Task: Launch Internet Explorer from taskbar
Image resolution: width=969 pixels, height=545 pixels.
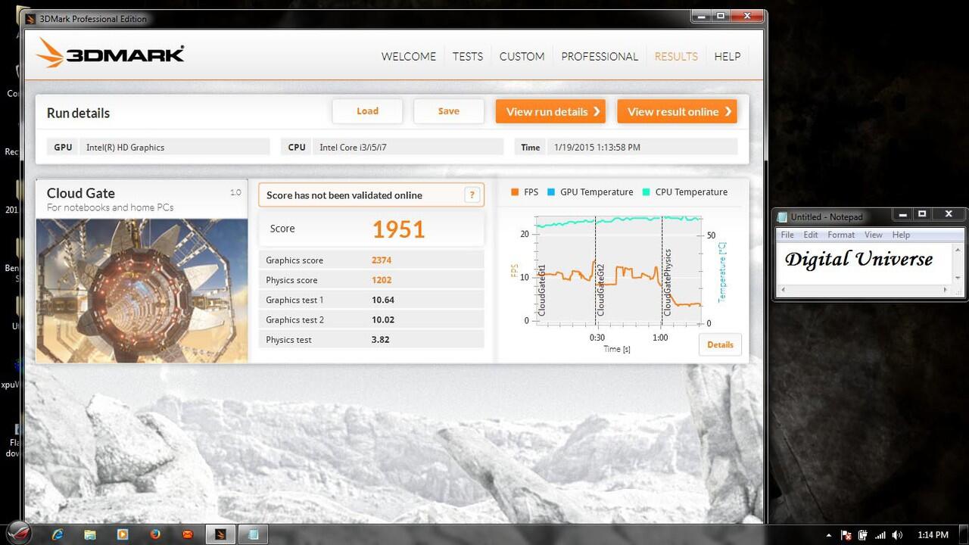Action: (x=57, y=534)
